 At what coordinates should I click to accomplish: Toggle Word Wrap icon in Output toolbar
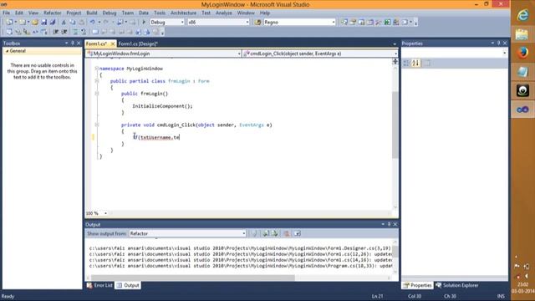[x=298, y=233]
